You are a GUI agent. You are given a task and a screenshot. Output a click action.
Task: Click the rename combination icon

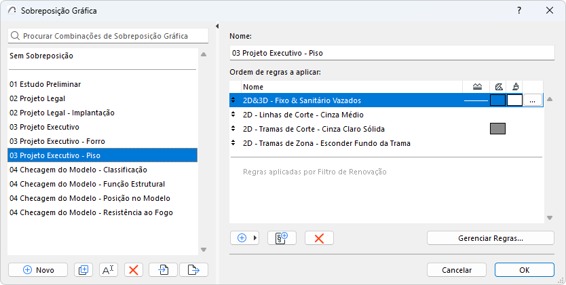(109, 269)
